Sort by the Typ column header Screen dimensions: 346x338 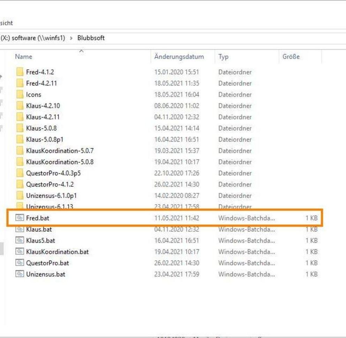point(223,57)
